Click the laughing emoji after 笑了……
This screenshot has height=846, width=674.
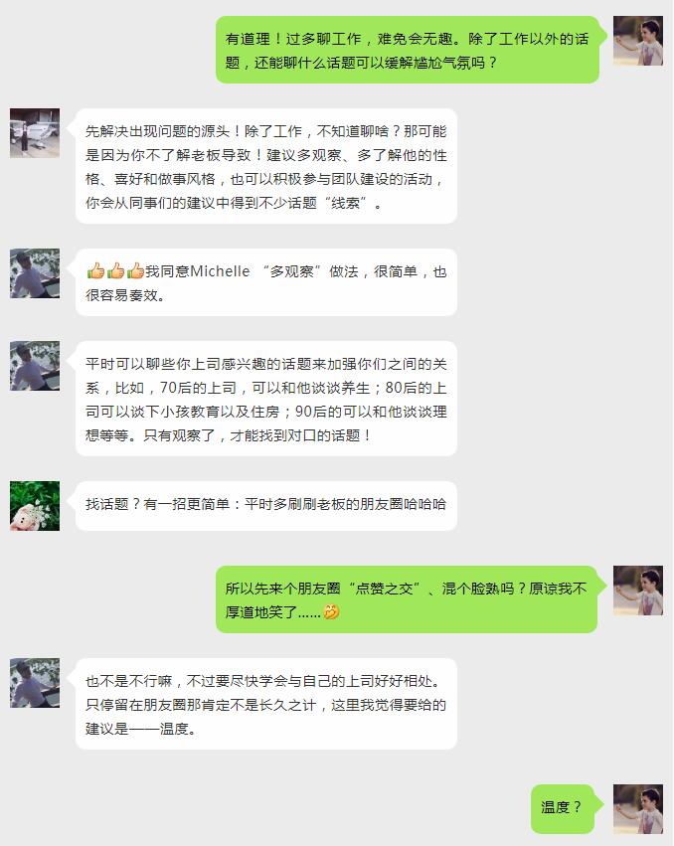[x=331, y=611]
